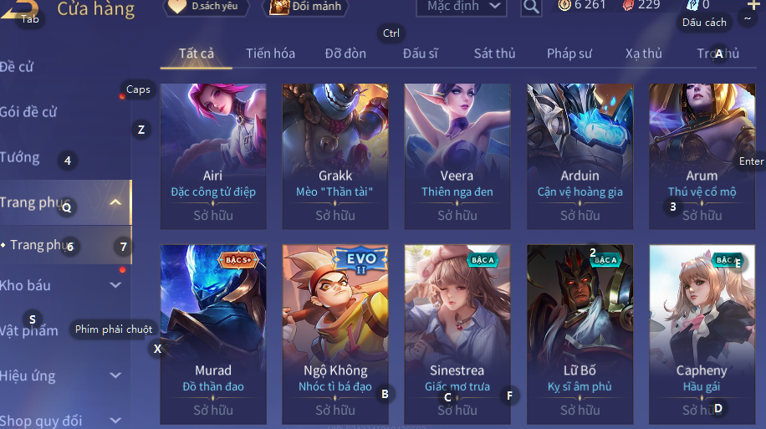
Task: Select the Ngộ Không EVO skin card
Action: click(335, 335)
